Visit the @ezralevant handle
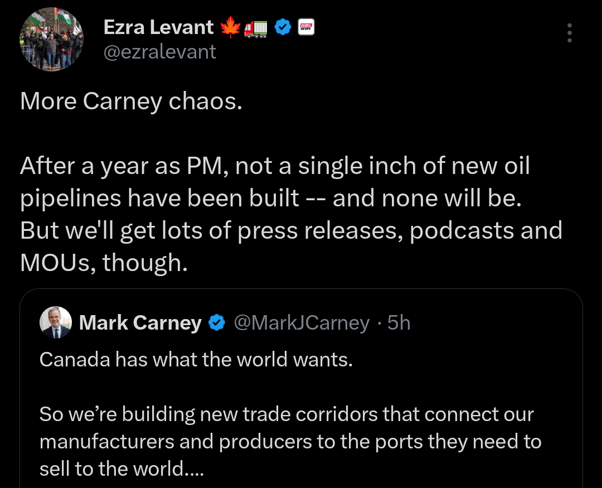602x488 pixels. [160, 51]
